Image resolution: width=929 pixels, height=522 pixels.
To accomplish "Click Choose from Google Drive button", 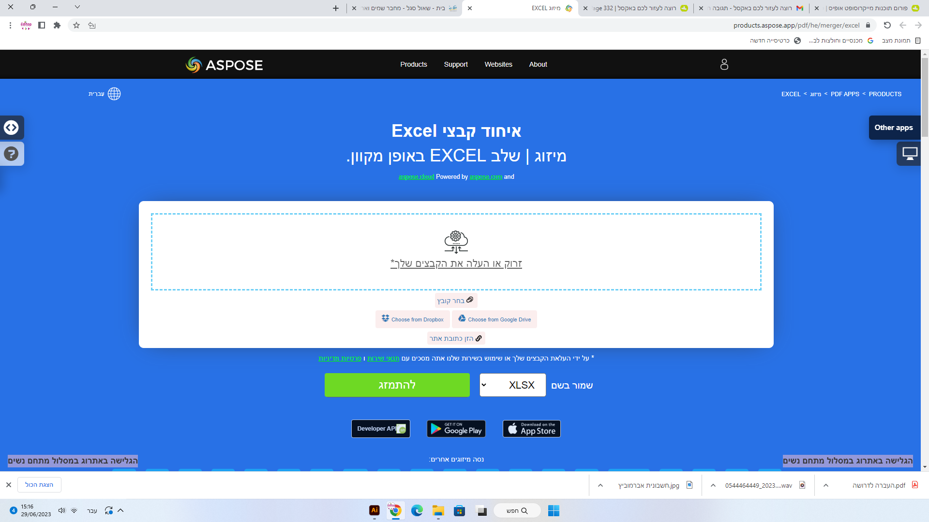I will 494,319.
